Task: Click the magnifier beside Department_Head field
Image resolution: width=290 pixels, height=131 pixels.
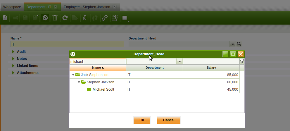Action: (239, 44)
